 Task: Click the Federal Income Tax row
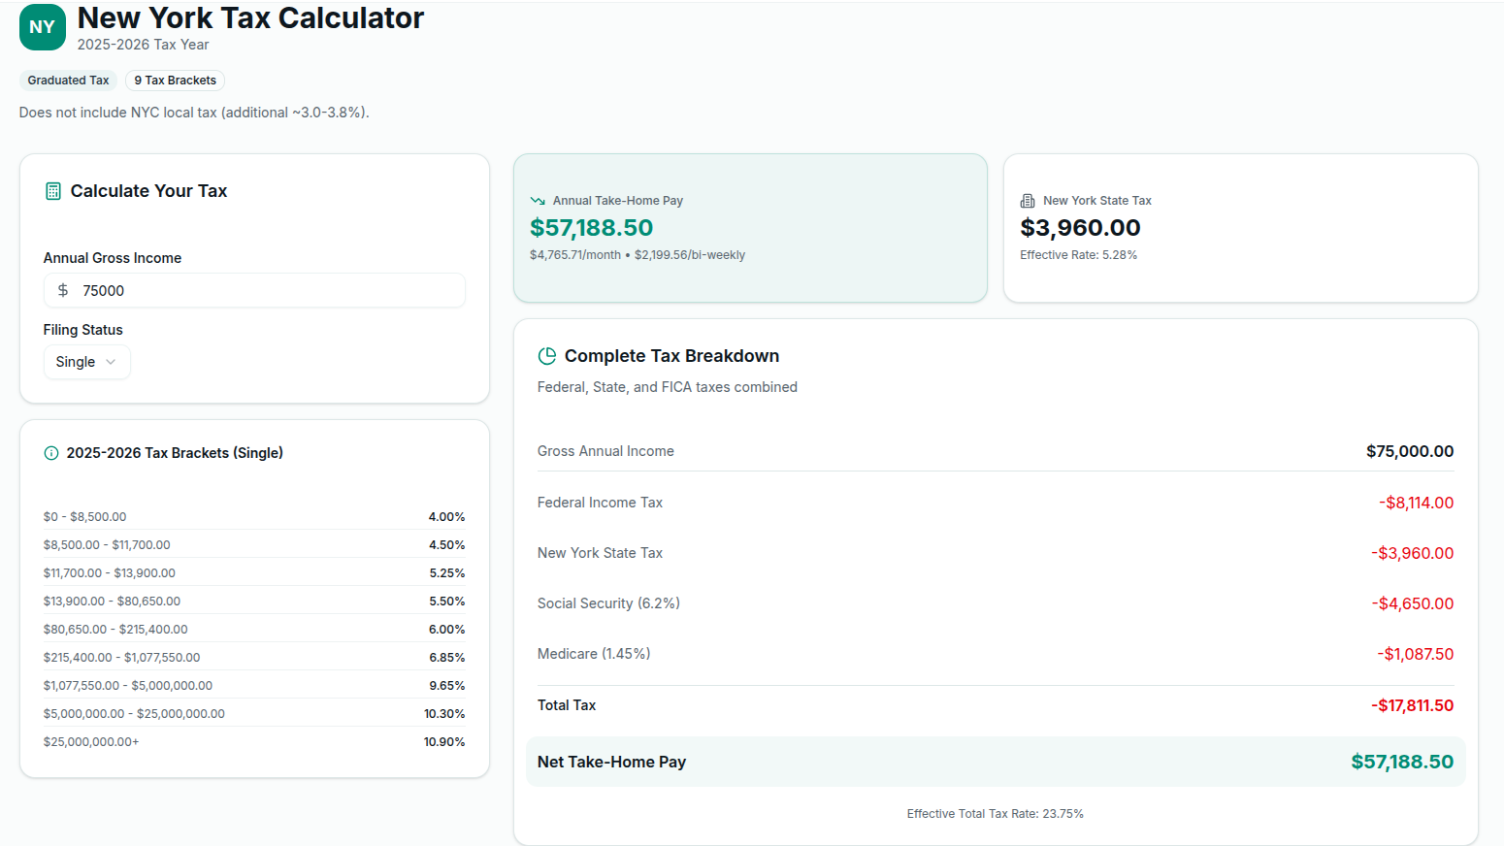995,503
